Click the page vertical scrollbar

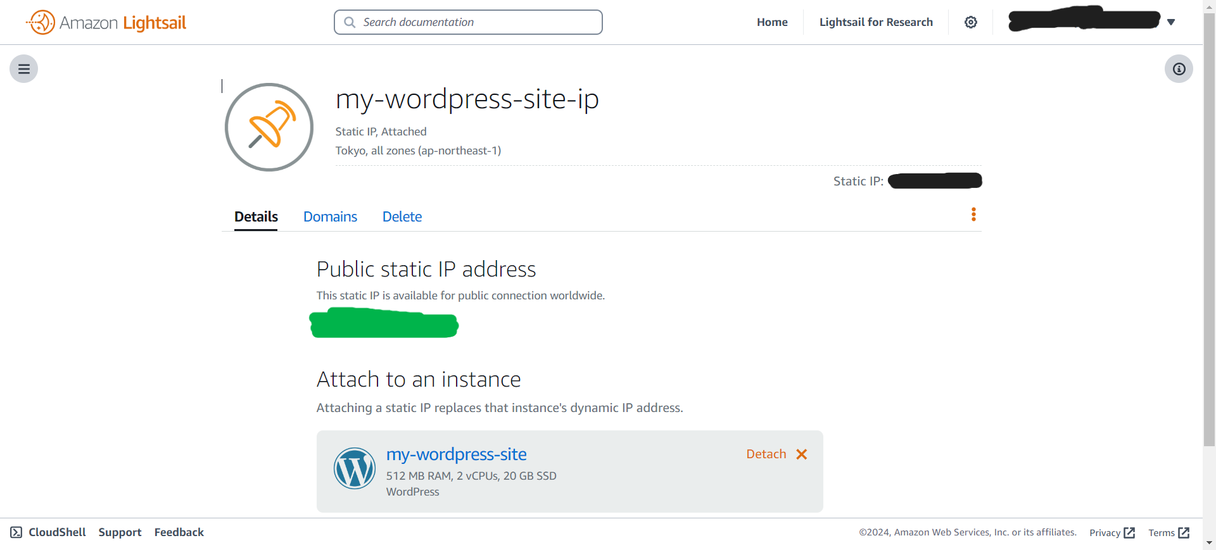[1209, 231]
